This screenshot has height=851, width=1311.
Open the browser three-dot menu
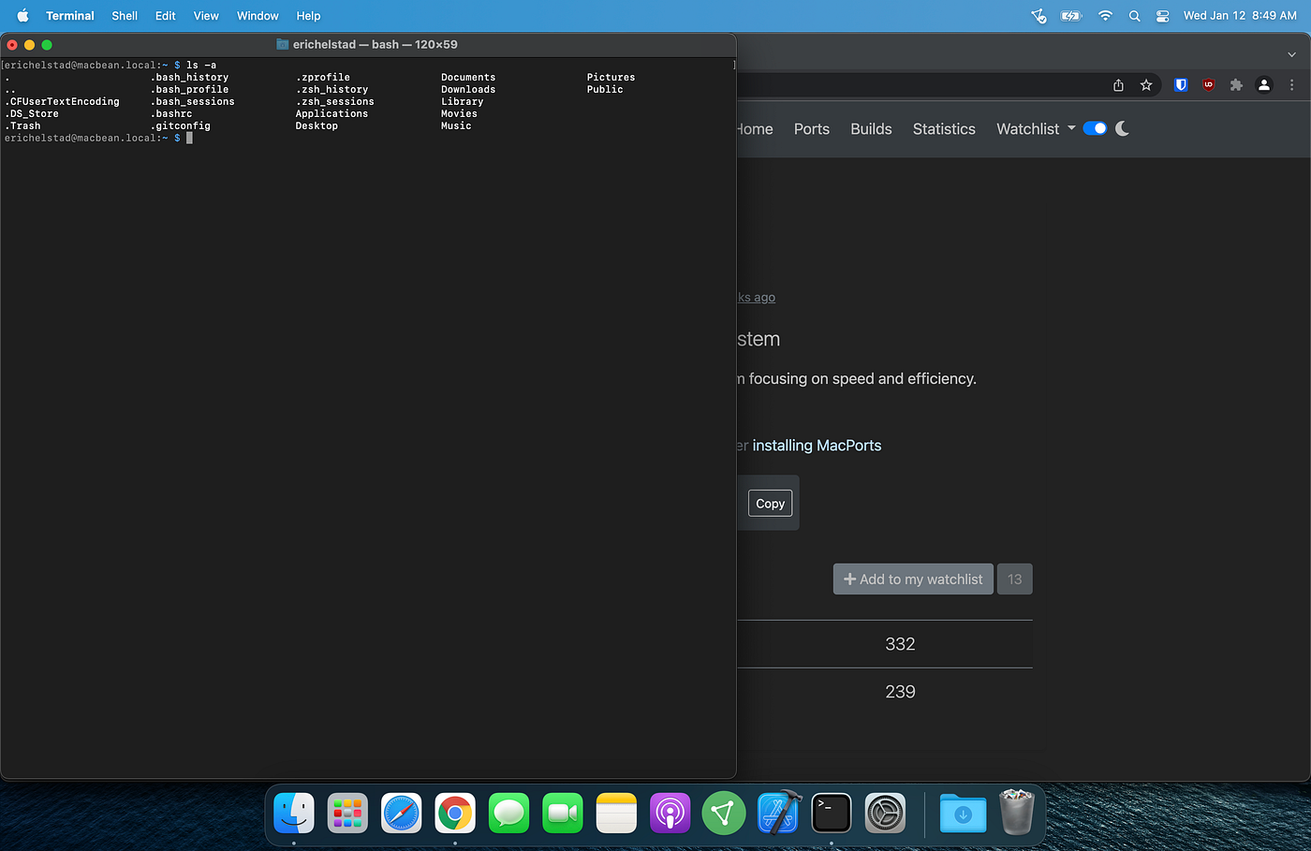pos(1292,85)
